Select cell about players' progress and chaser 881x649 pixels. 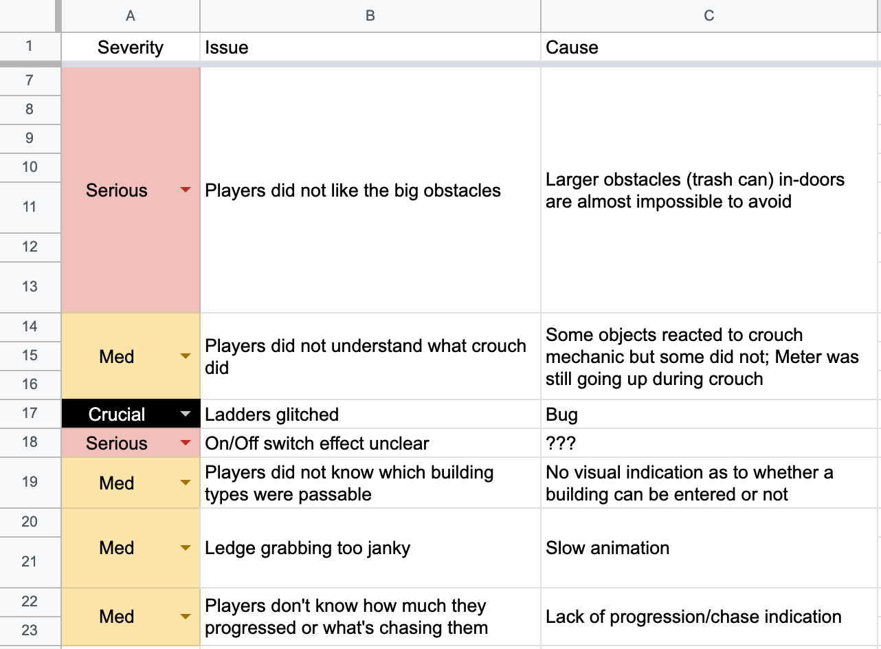tap(370, 617)
